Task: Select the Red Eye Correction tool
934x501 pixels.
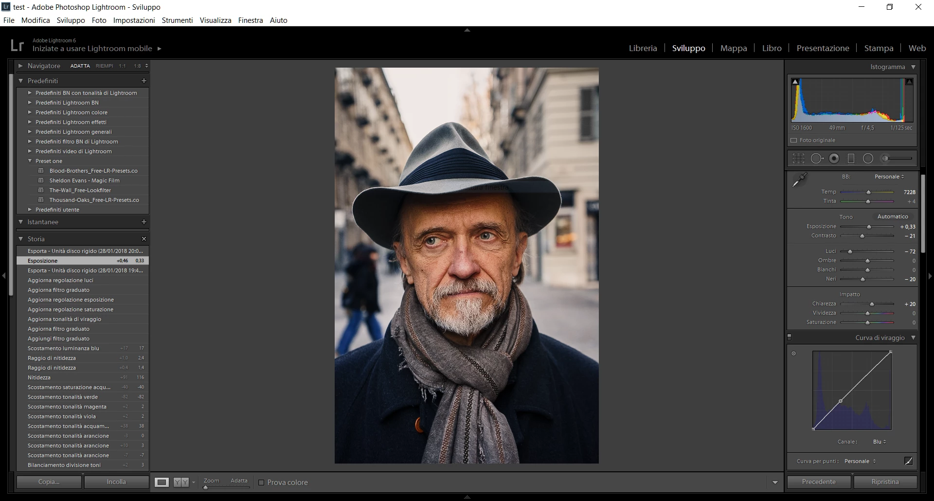Action: [x=834, y=158]
